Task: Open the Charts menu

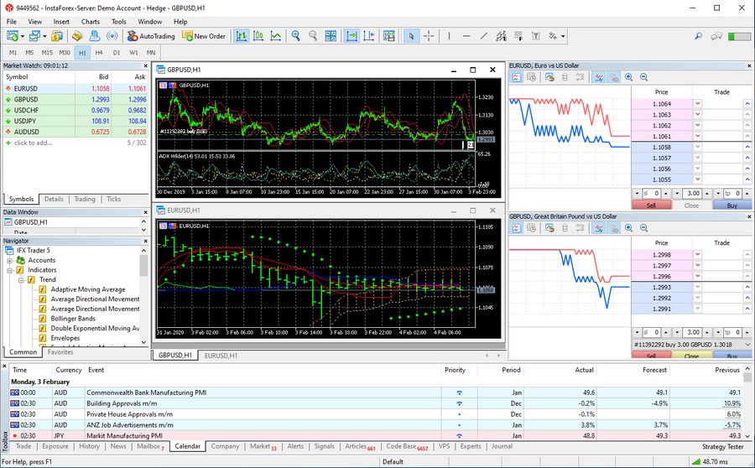Action: tap(90, 21)
